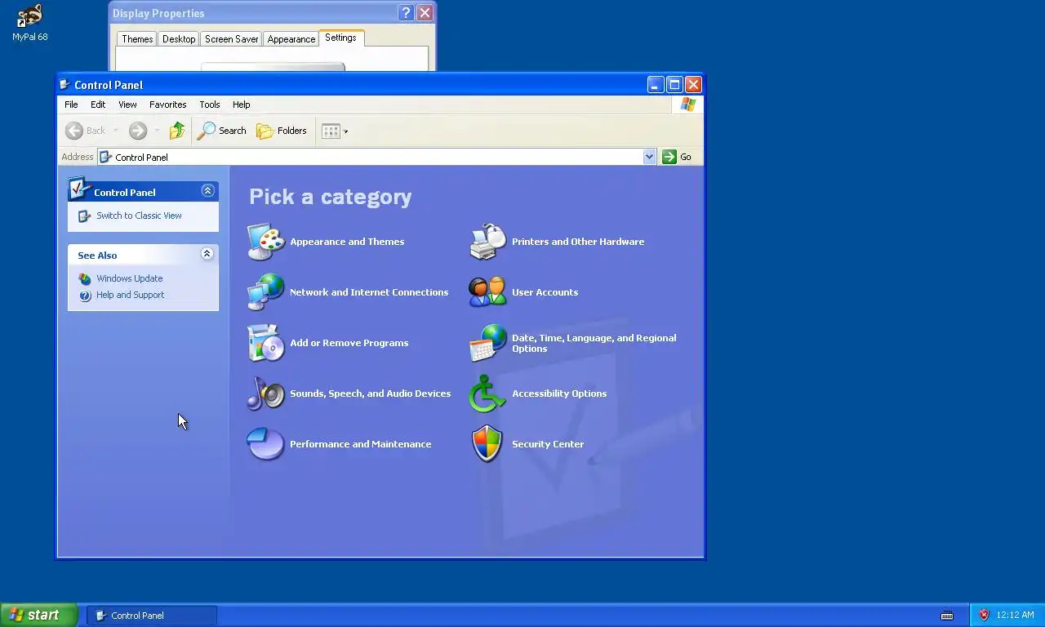
Task: Open Printers and Other Hardware icon
Action: (x=488, y=242)
